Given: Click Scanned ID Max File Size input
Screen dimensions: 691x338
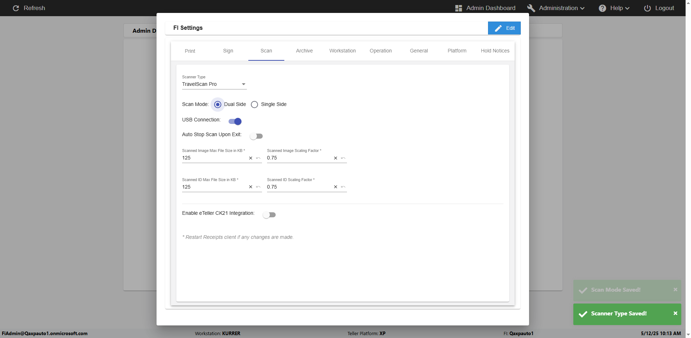Looking at the screenshot, I should [214, 187].
